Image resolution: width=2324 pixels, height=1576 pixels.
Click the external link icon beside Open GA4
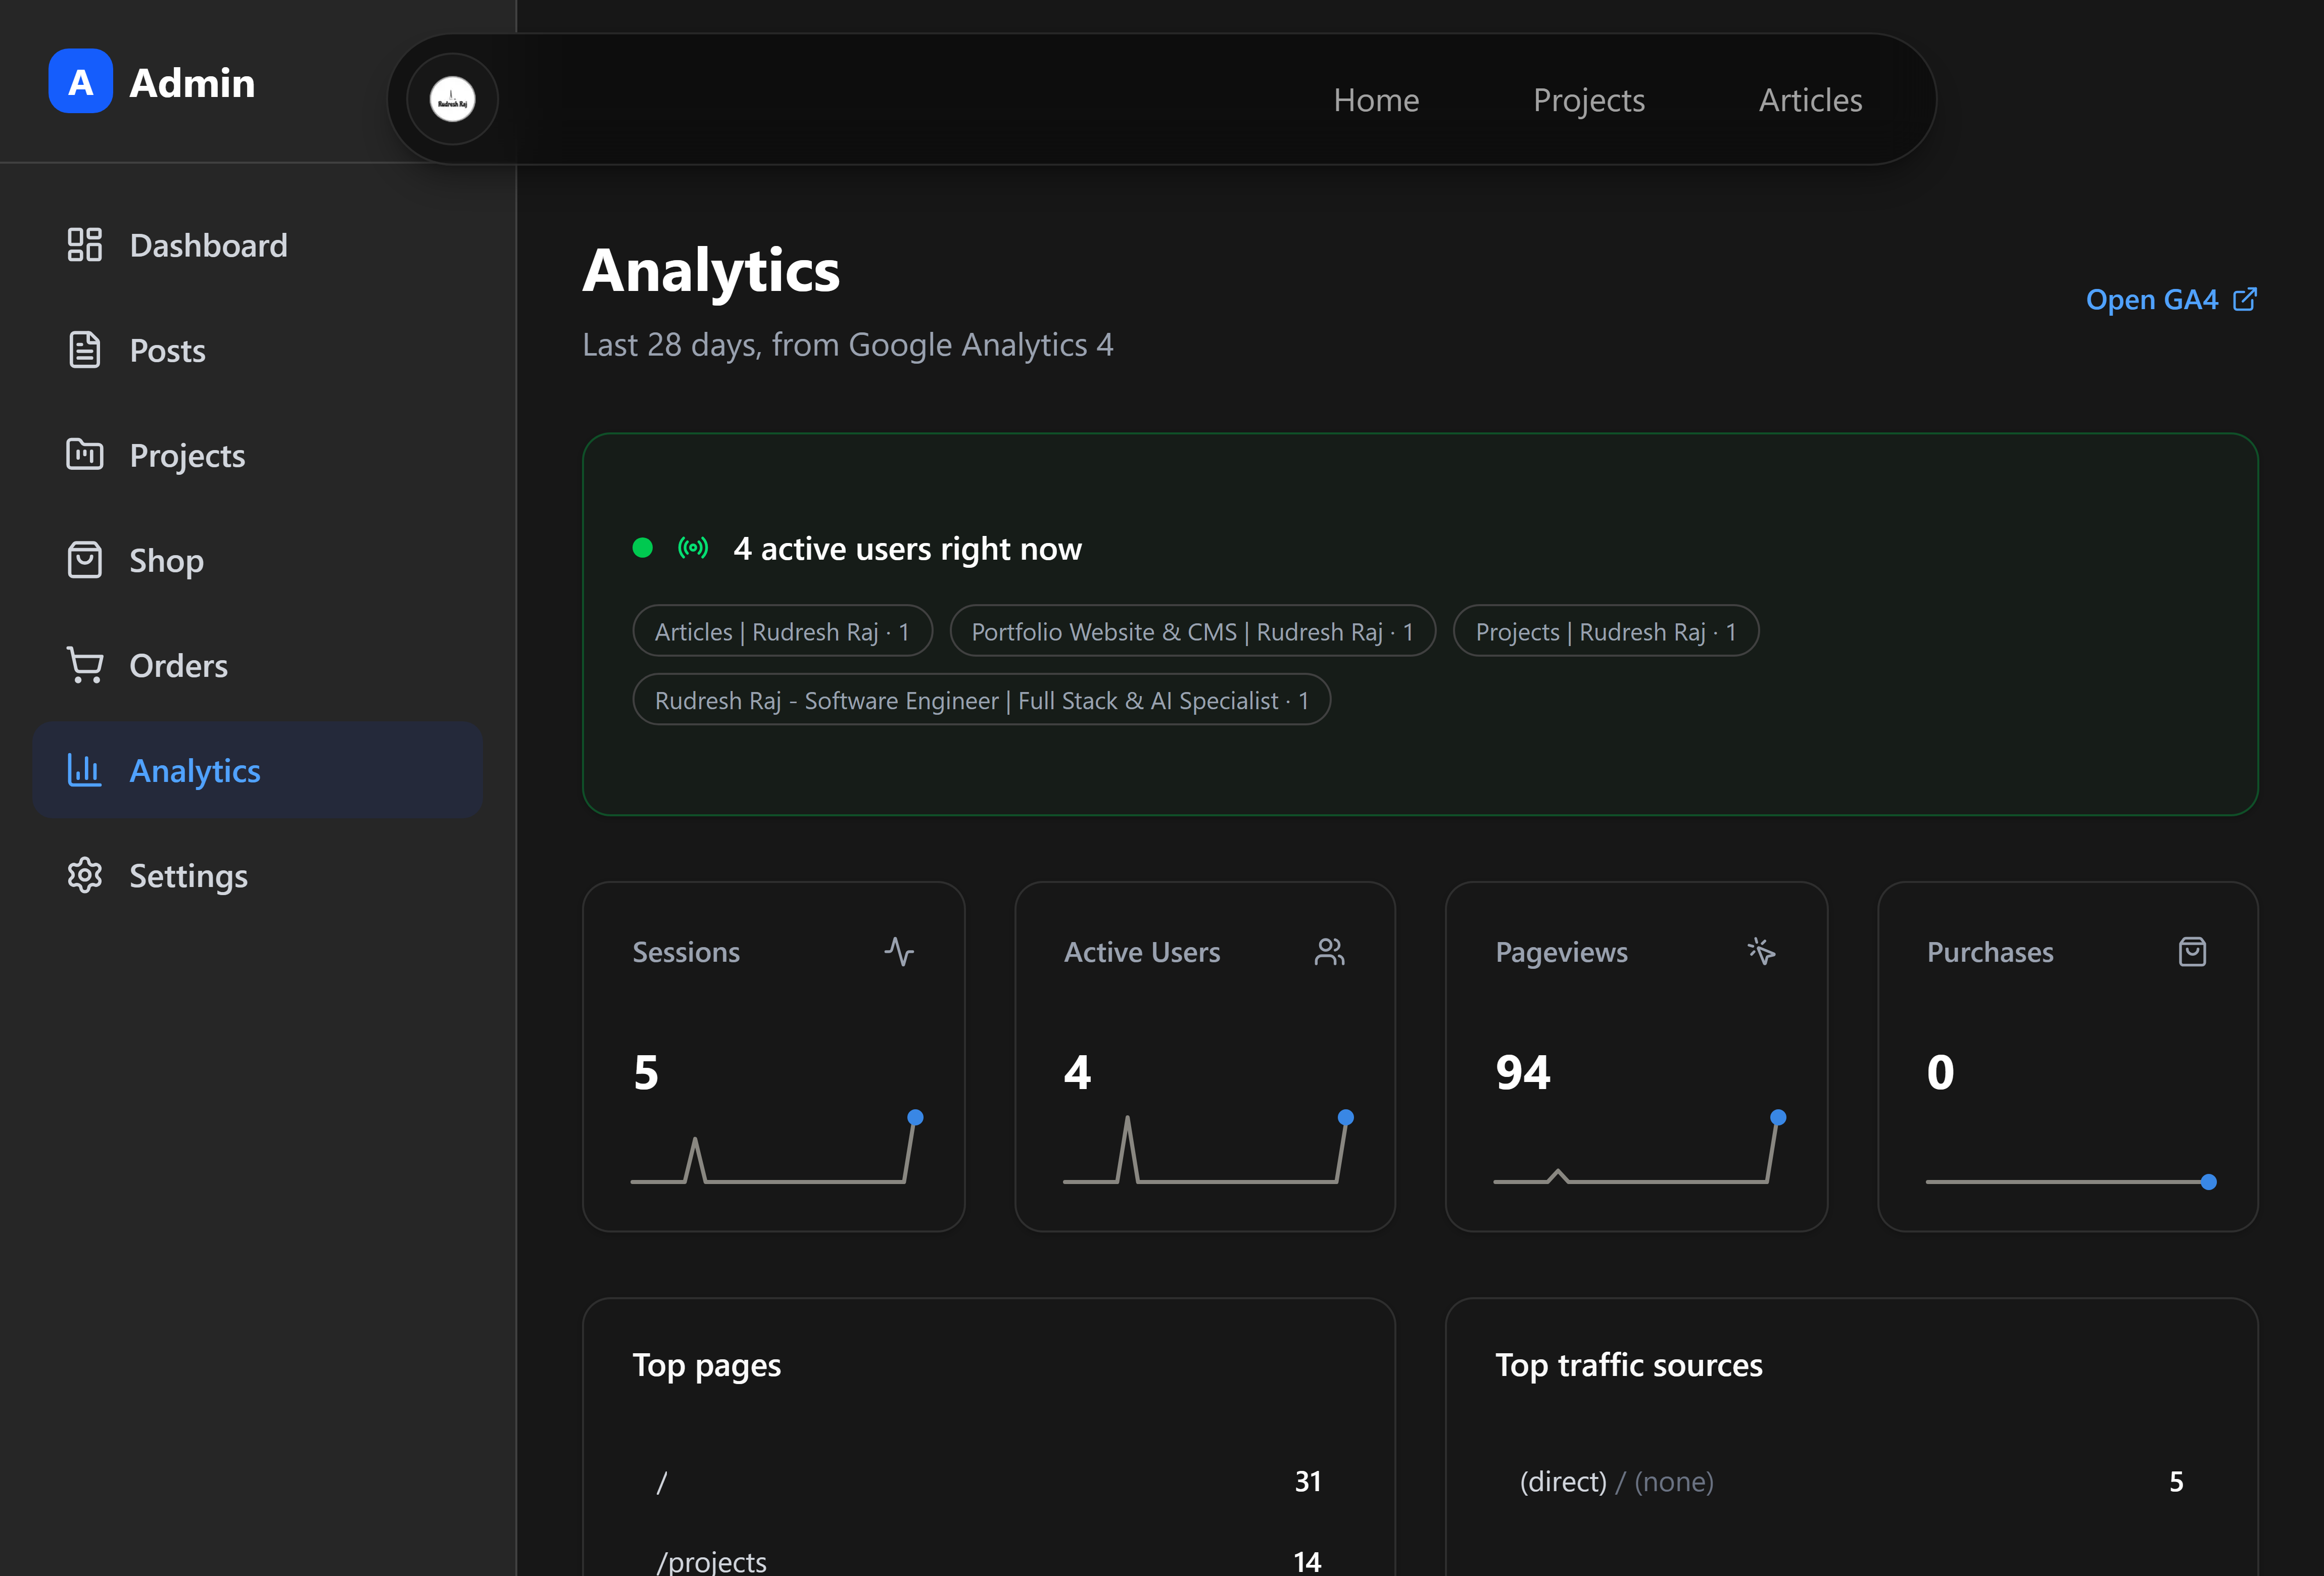(x=2244, y=299)
